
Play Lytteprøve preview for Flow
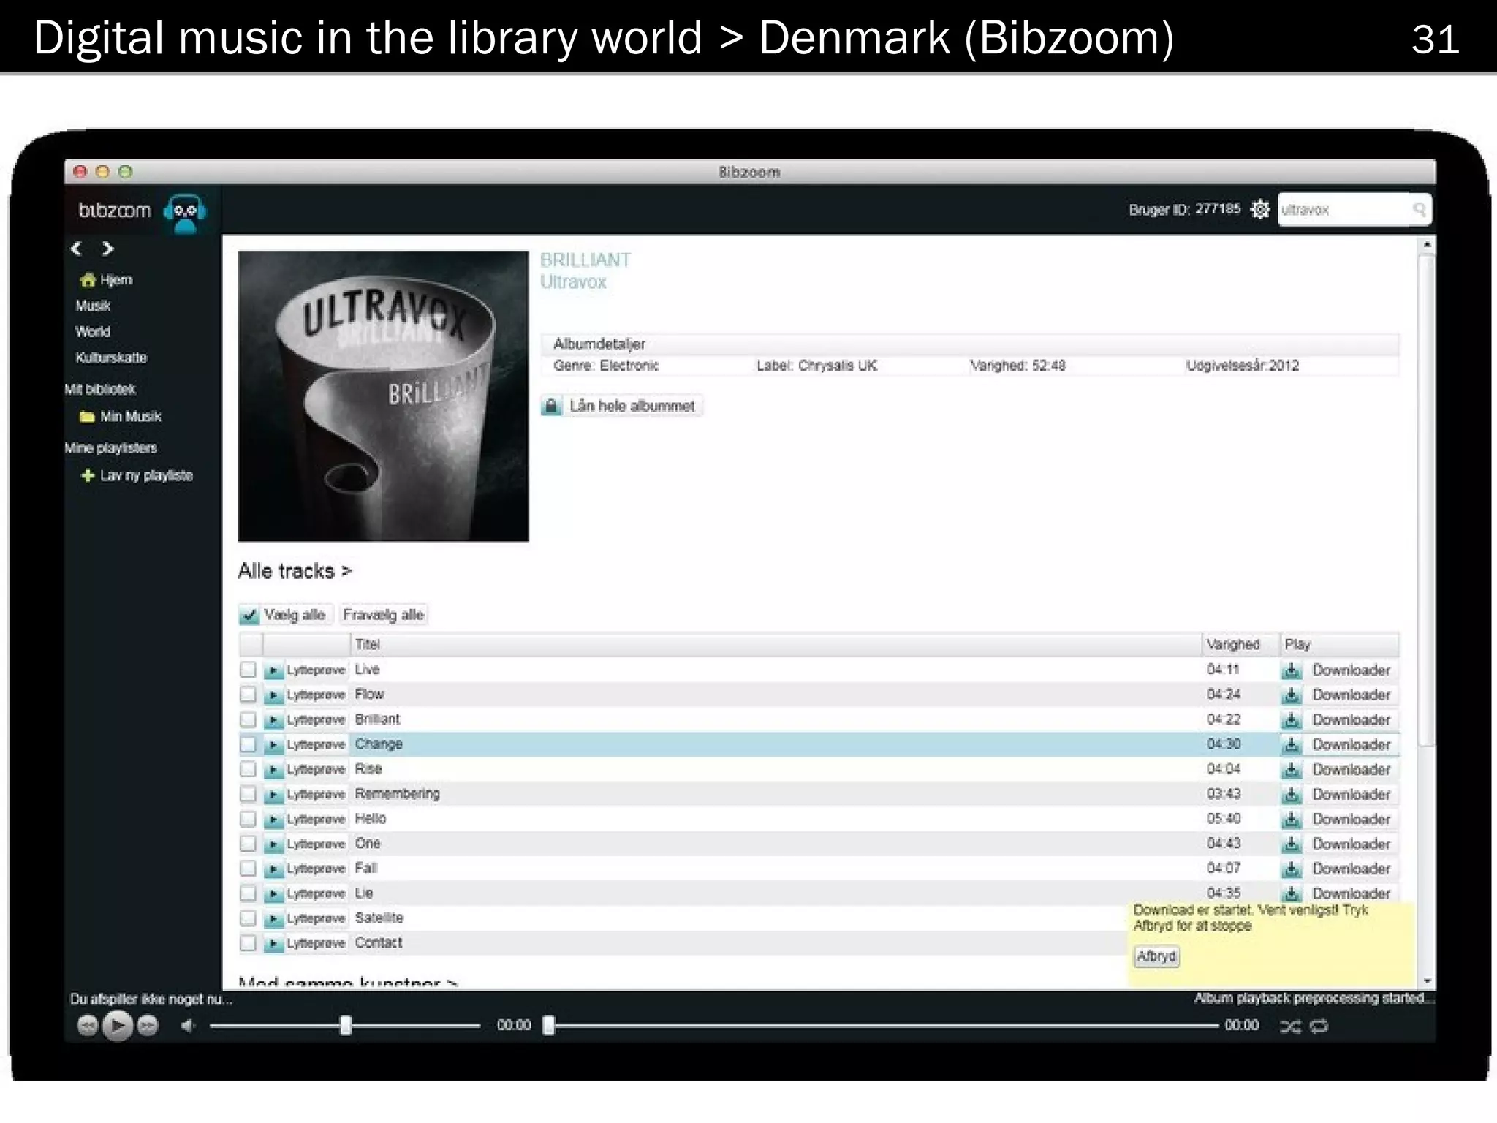(x=273, y=695)
